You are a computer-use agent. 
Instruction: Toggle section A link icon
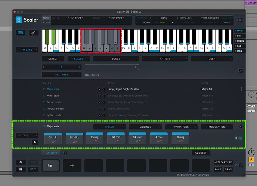tap(241, 71)
